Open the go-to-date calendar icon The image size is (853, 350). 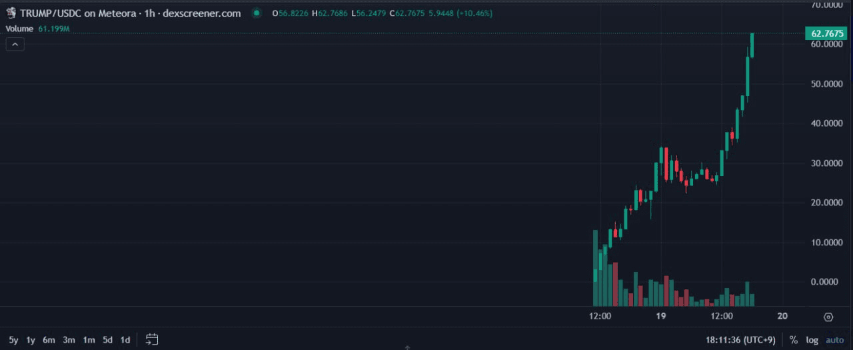coord(152,339)
